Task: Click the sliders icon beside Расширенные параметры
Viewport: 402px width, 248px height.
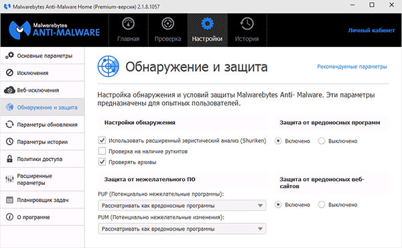Action: (10, 179)
